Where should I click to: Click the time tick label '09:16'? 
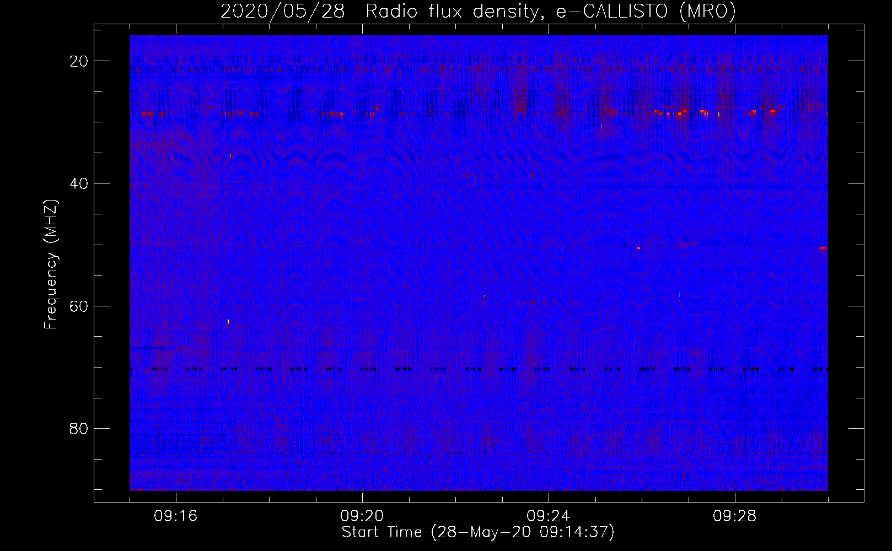tap(176, 516)
